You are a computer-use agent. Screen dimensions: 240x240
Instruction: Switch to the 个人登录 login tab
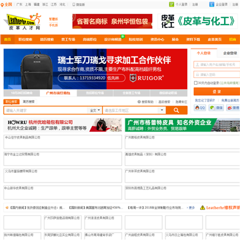point(204,53)
